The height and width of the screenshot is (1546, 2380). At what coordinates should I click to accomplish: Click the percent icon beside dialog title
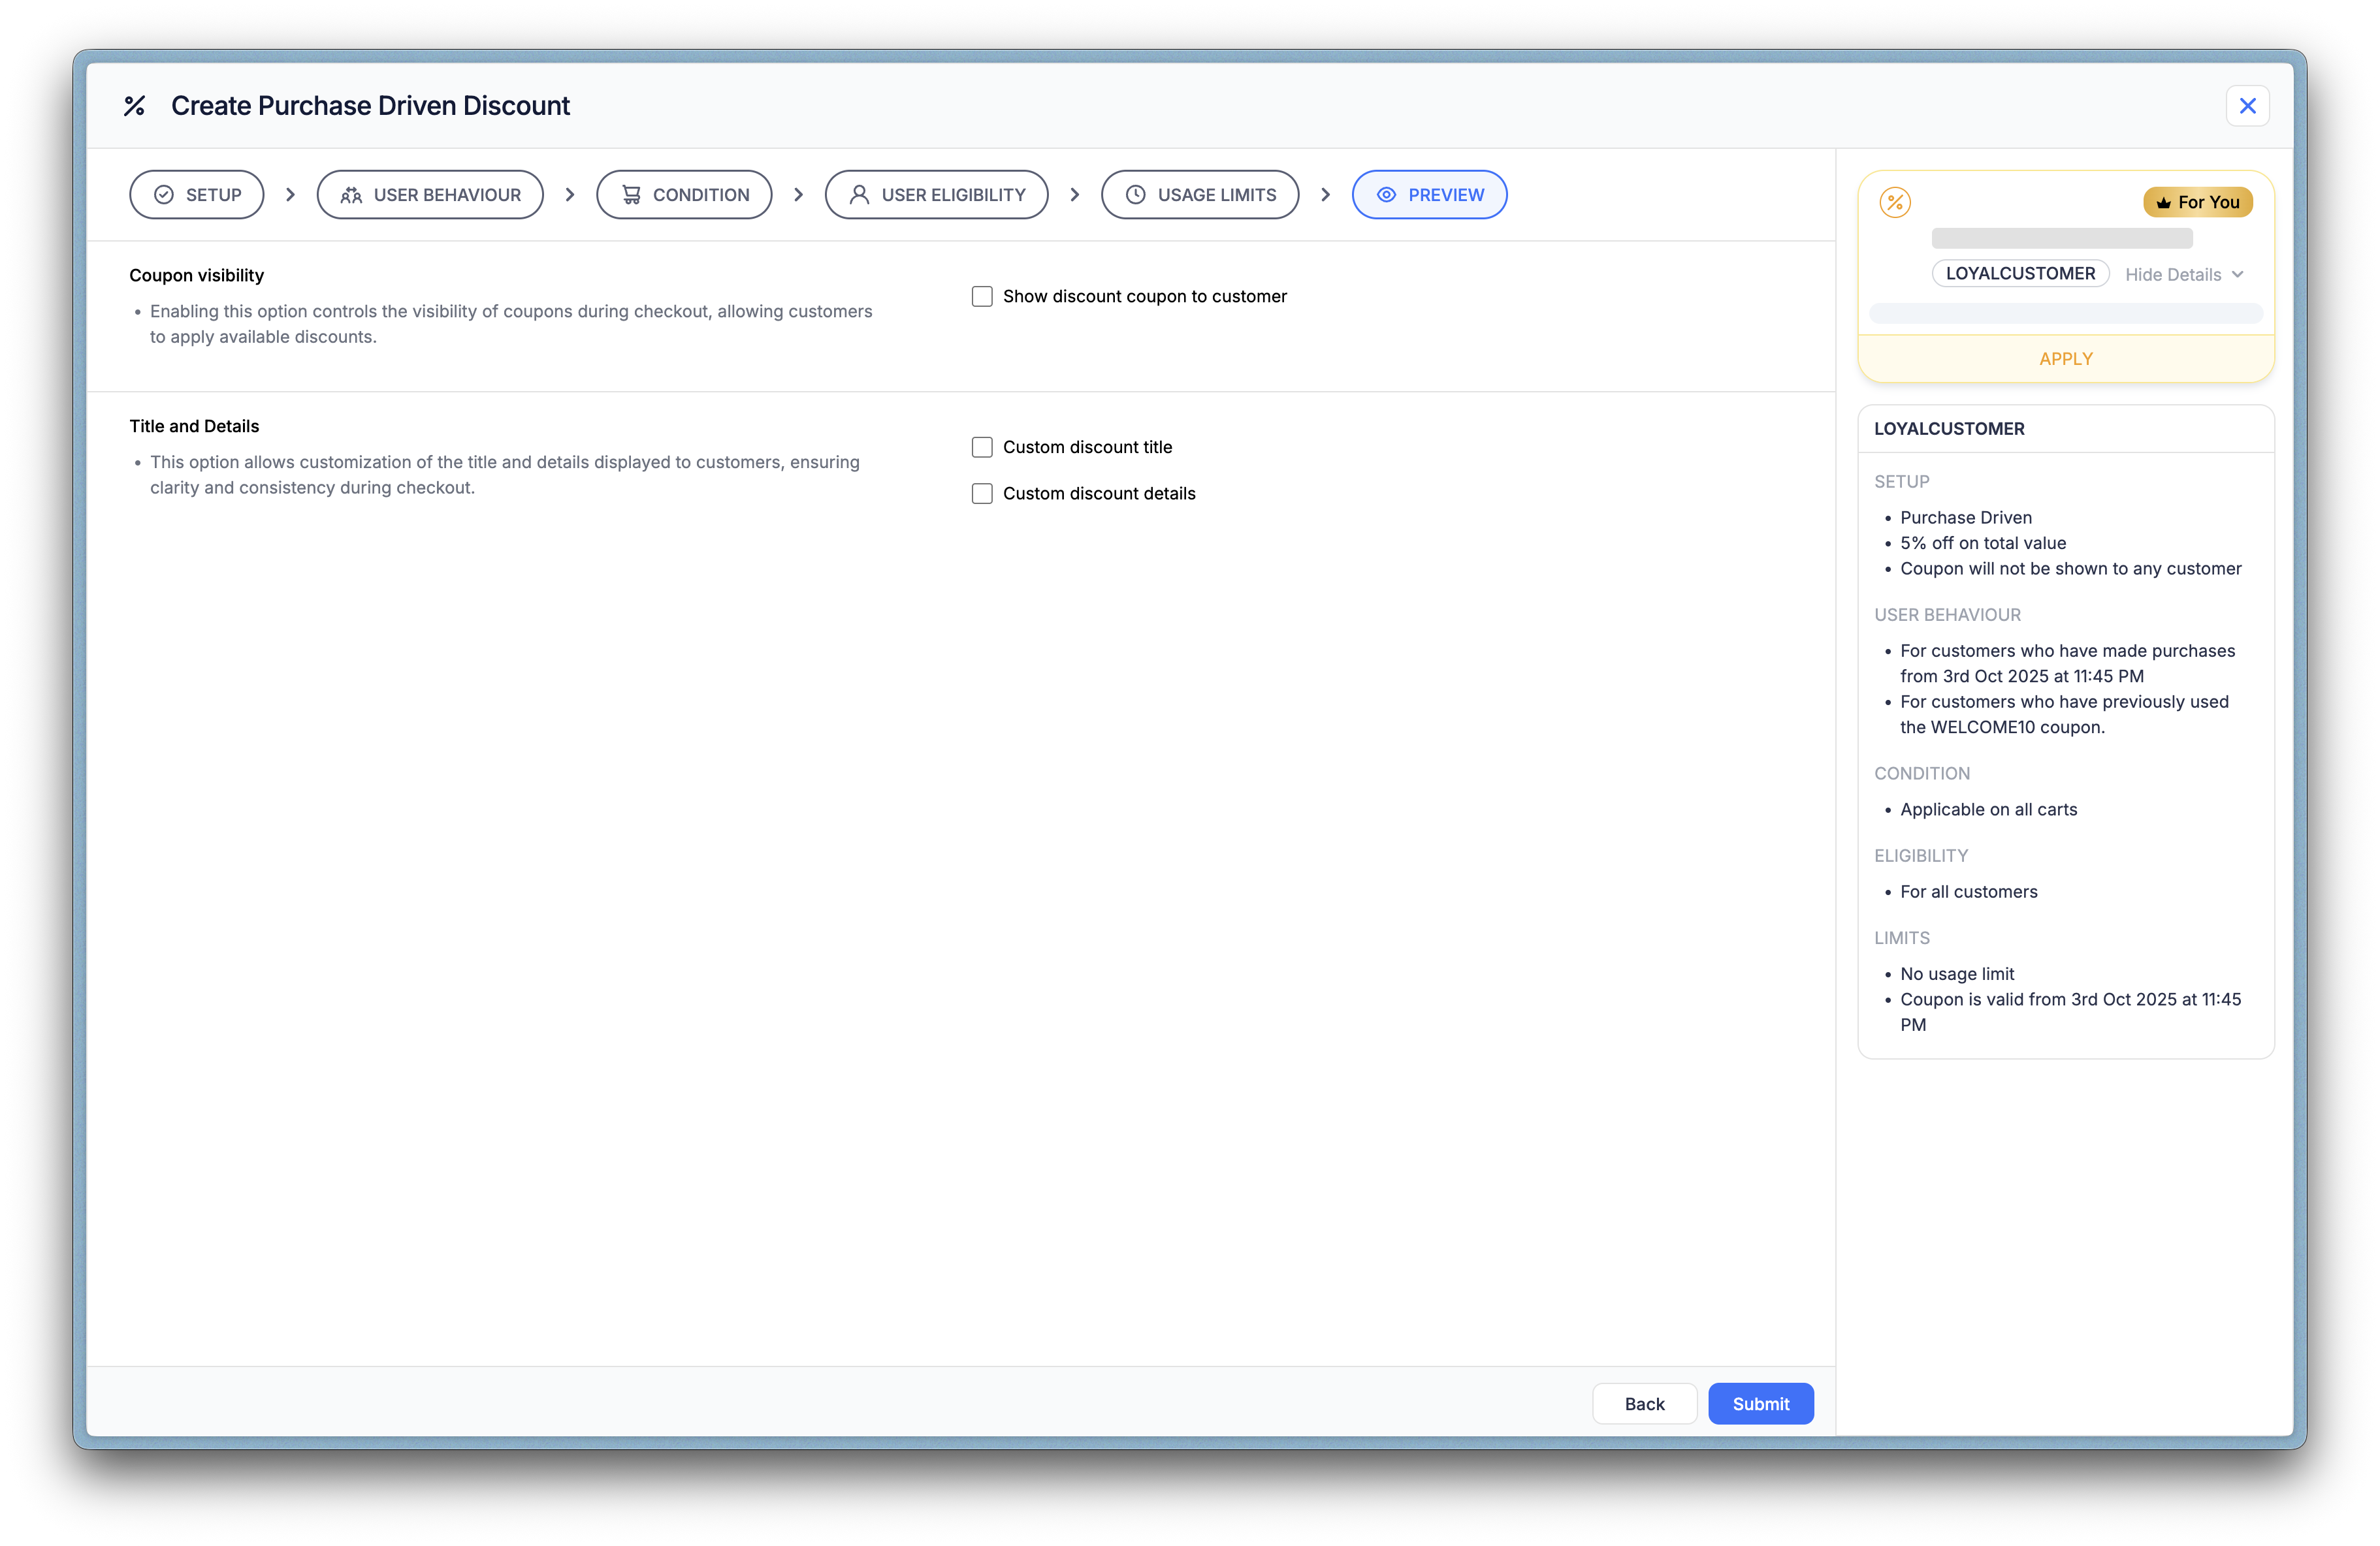tap(134, 106)
